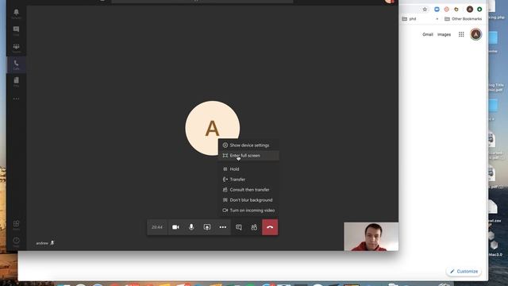Put the call on Hold
Screen dimensions: 508x286
pyautogui.click(x=248, y=169)
